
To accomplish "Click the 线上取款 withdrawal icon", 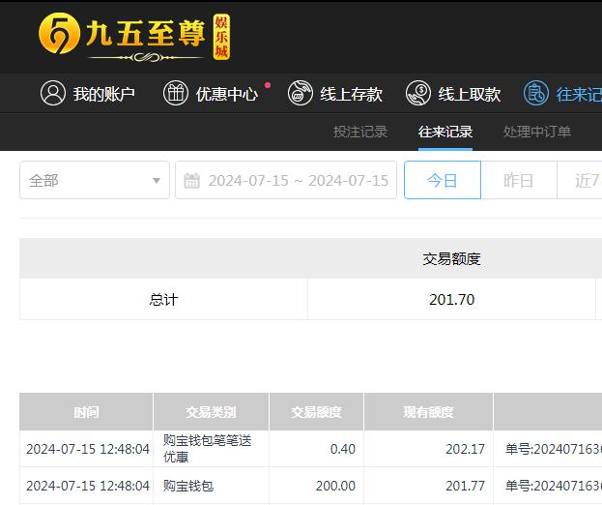I will [418, 93].
